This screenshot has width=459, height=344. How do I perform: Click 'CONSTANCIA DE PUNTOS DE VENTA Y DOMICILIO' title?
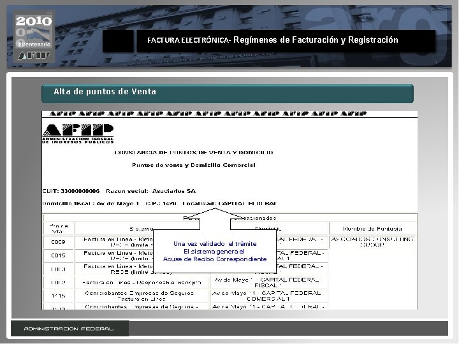point(194,152)
